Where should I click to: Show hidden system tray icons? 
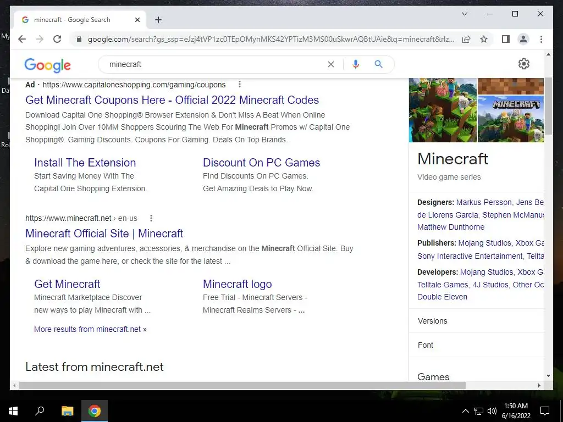click(x=465, y=411)
